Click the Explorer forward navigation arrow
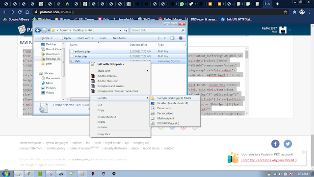 pyautogui.click(x=44, y=30)
